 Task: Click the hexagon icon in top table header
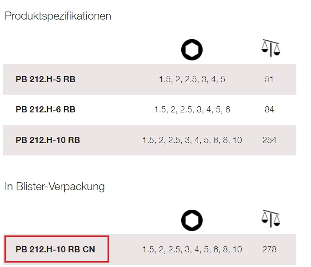pos(192,50)
